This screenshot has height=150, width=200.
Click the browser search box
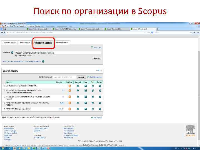coord(172,33)
